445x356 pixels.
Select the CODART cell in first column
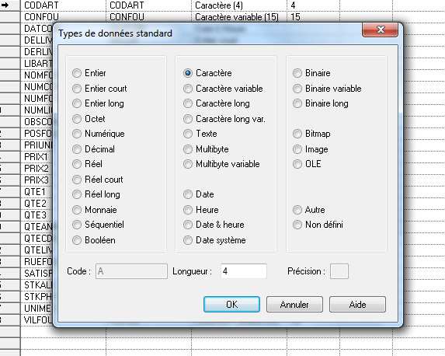(x=63, y=5)
